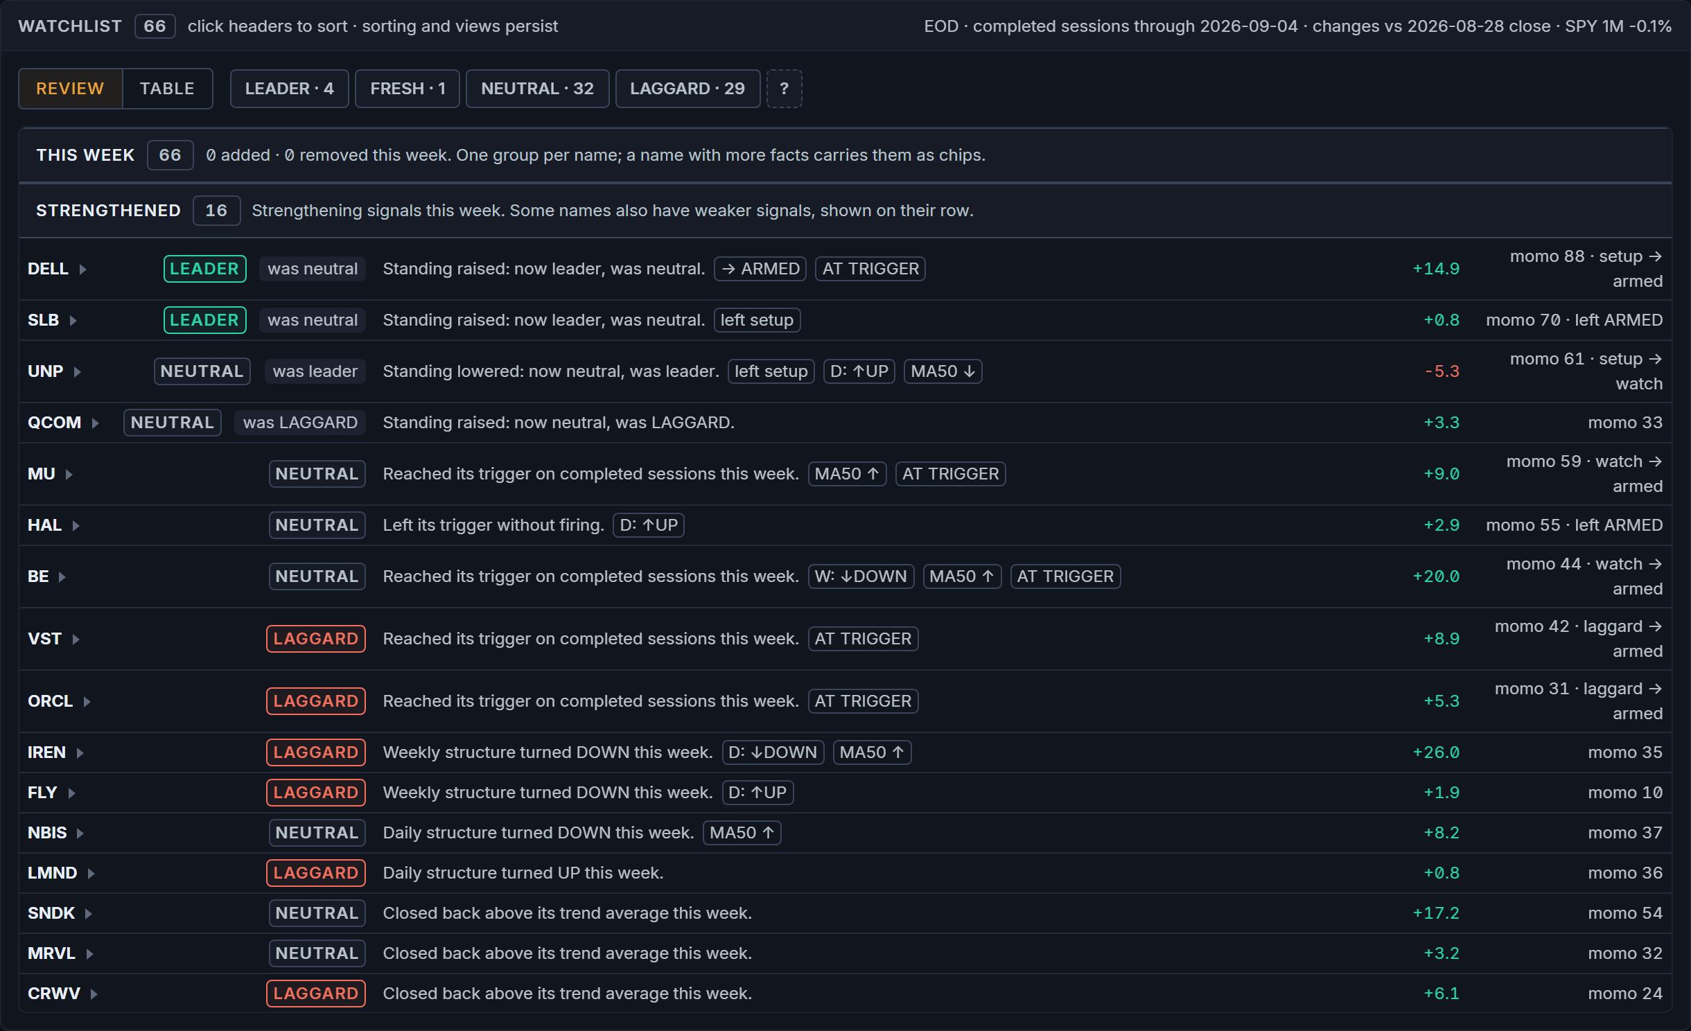This screenshot has height=1031, width=1691.
Task: Expand the SLB row disclosure triangle
Action: (x=73, y=320)
